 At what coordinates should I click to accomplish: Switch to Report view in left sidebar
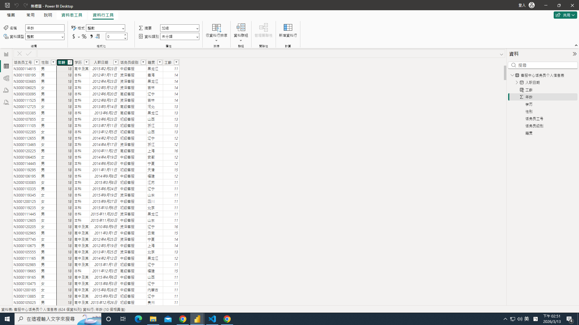6,54
